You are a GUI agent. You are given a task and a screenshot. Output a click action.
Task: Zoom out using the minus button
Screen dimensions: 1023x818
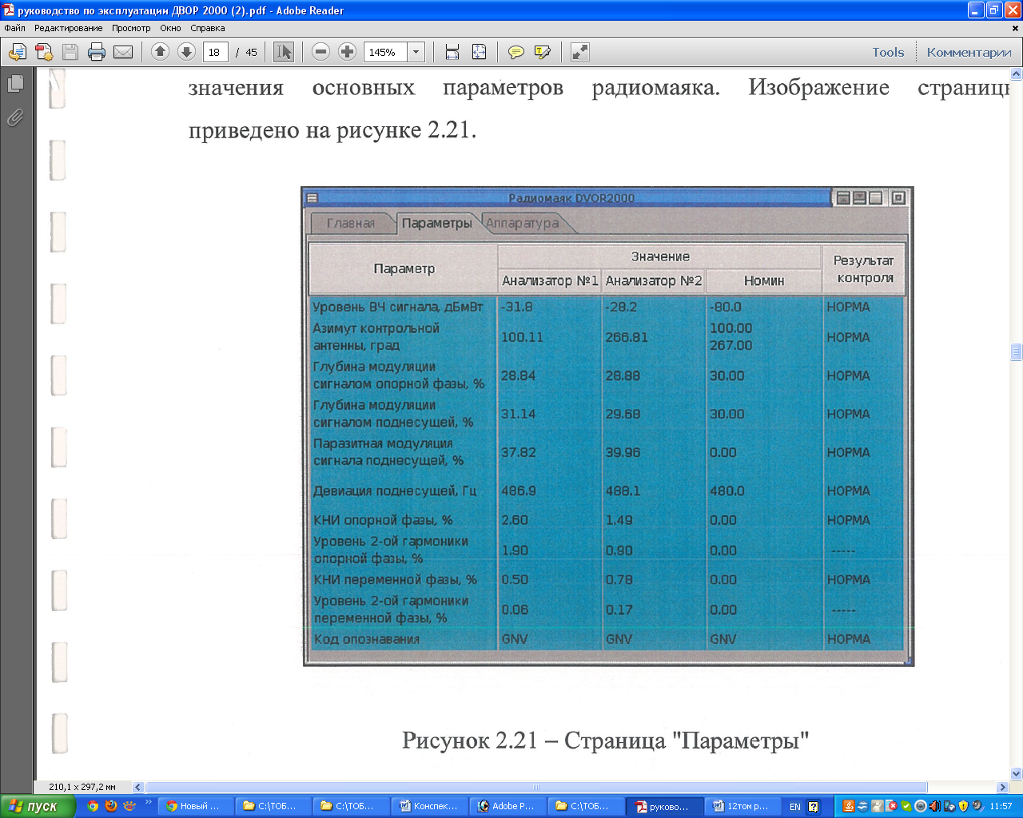320,53
